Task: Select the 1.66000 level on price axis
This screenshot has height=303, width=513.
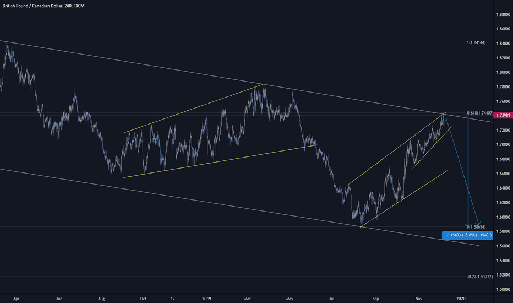Action: click(502, 174)
